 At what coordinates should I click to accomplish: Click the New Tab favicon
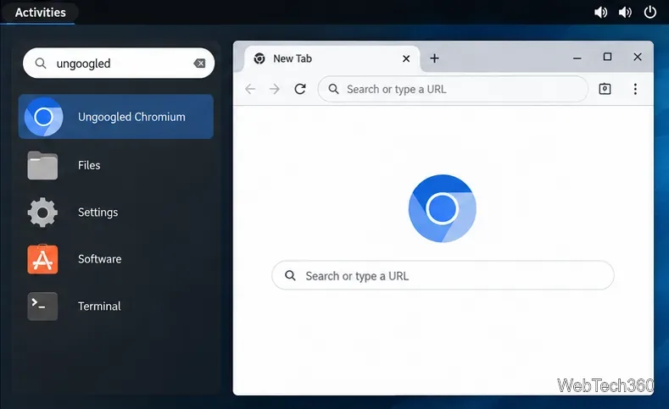pyautogui.click(x=259, y=58)
